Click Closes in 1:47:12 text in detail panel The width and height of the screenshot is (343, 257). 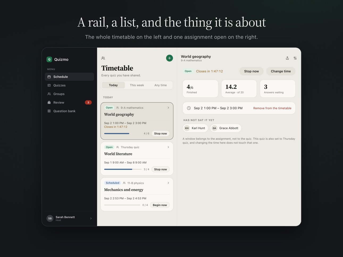[x=210, y=71]
